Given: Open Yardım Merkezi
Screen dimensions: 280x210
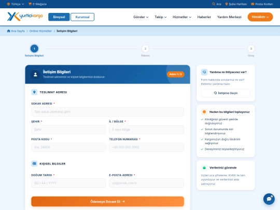Looking at the screenshot, I should click(229, 17).
